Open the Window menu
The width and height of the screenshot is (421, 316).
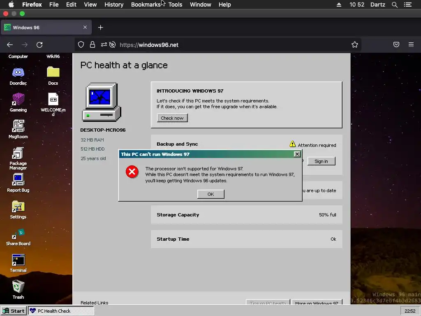(x=201, y=5)
